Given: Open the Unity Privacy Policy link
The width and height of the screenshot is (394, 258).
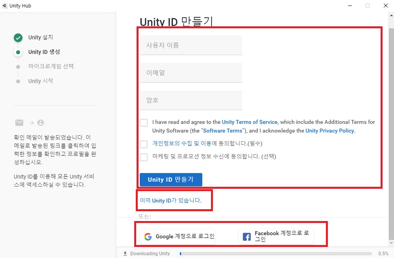Looking at the screenshot, I should pos(330,131).
